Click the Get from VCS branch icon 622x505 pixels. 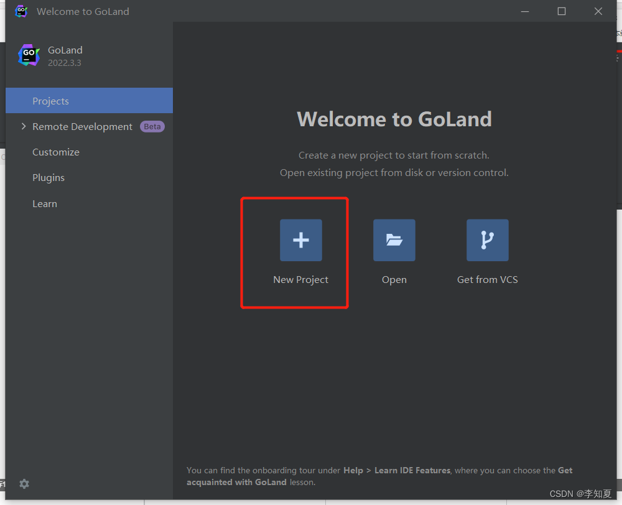pyautogui.click(x=487, y=240)
